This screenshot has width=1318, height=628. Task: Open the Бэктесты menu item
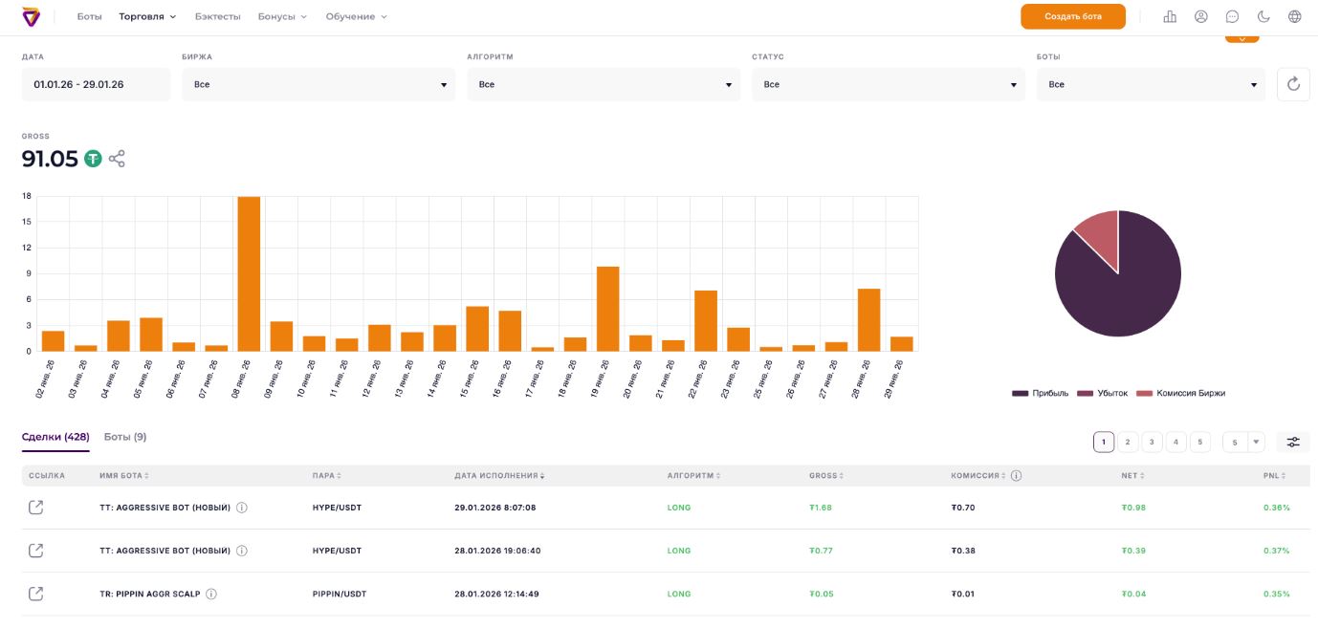point(217,16)
